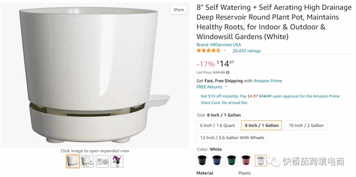The width and height of the screenshot is (356, 177).
Task: Choose the red pot color swatch
Action: (x=246, y=161)
